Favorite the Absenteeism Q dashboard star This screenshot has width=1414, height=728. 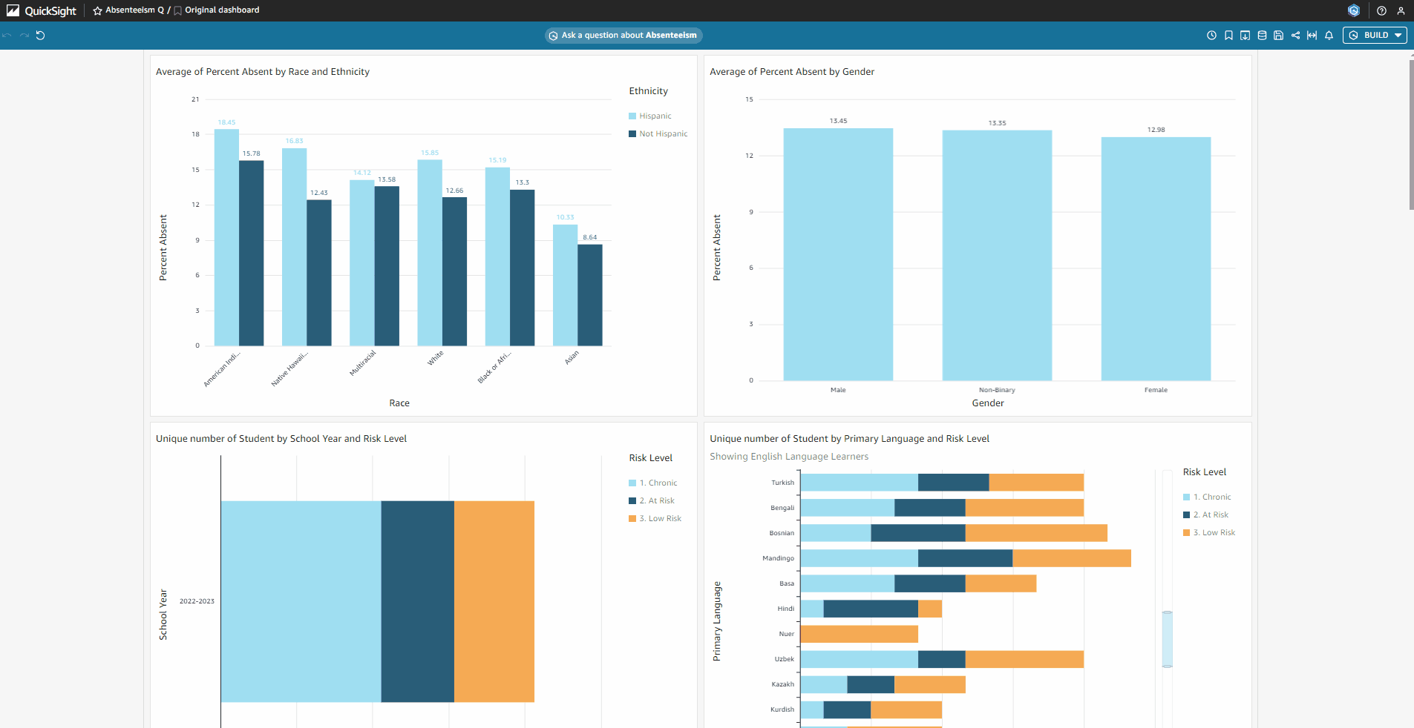point(97,10)
